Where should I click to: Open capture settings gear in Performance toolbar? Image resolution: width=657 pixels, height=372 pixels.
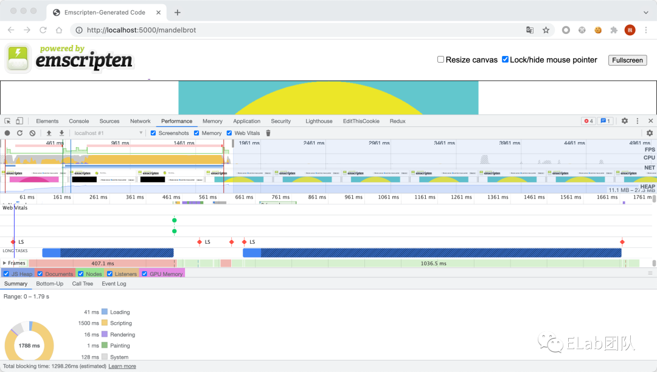point(650,133)
